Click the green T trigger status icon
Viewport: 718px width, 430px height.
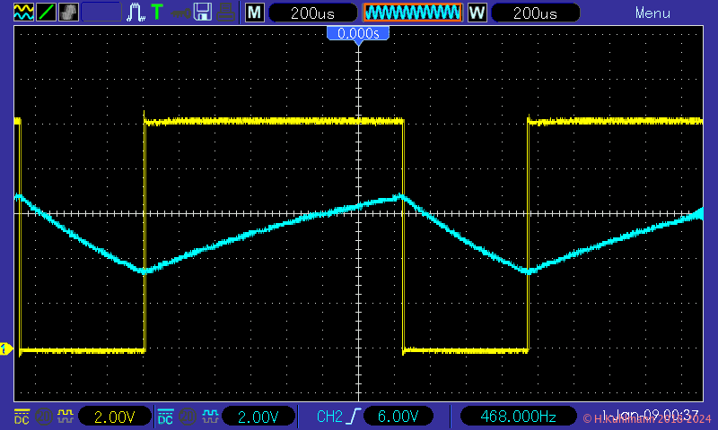coord(157,13)
